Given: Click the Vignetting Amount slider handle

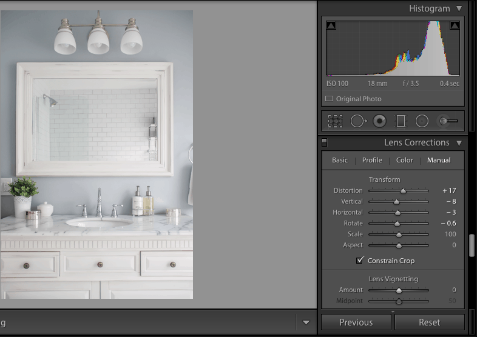Looking at the screenshot, I should pos(399,290).
